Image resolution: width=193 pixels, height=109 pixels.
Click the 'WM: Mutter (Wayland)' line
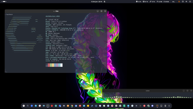(53, 33)
